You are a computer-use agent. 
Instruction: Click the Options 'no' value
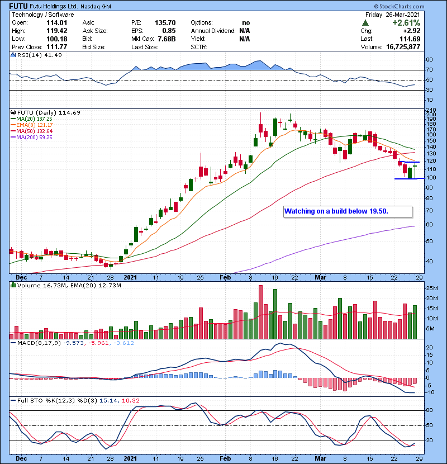pyautogui.click(x=246, y=23)
